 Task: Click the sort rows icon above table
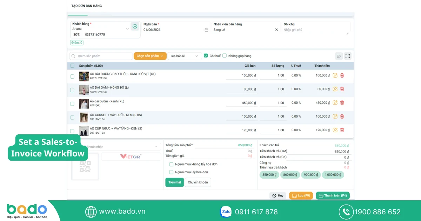tap(339, 56)
